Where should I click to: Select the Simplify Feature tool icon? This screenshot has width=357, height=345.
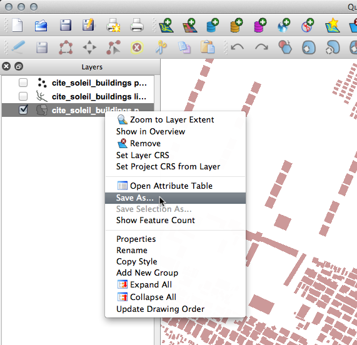(x=285, y=47)
